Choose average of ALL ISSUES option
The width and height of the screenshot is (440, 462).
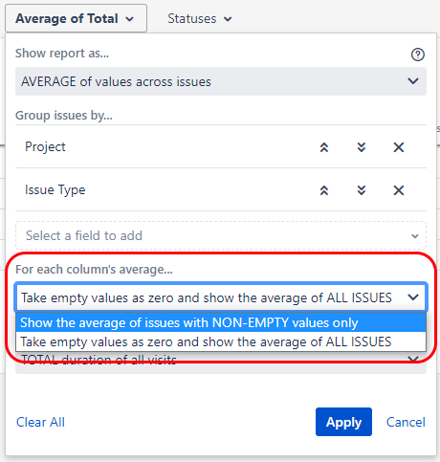click(221, 341)
